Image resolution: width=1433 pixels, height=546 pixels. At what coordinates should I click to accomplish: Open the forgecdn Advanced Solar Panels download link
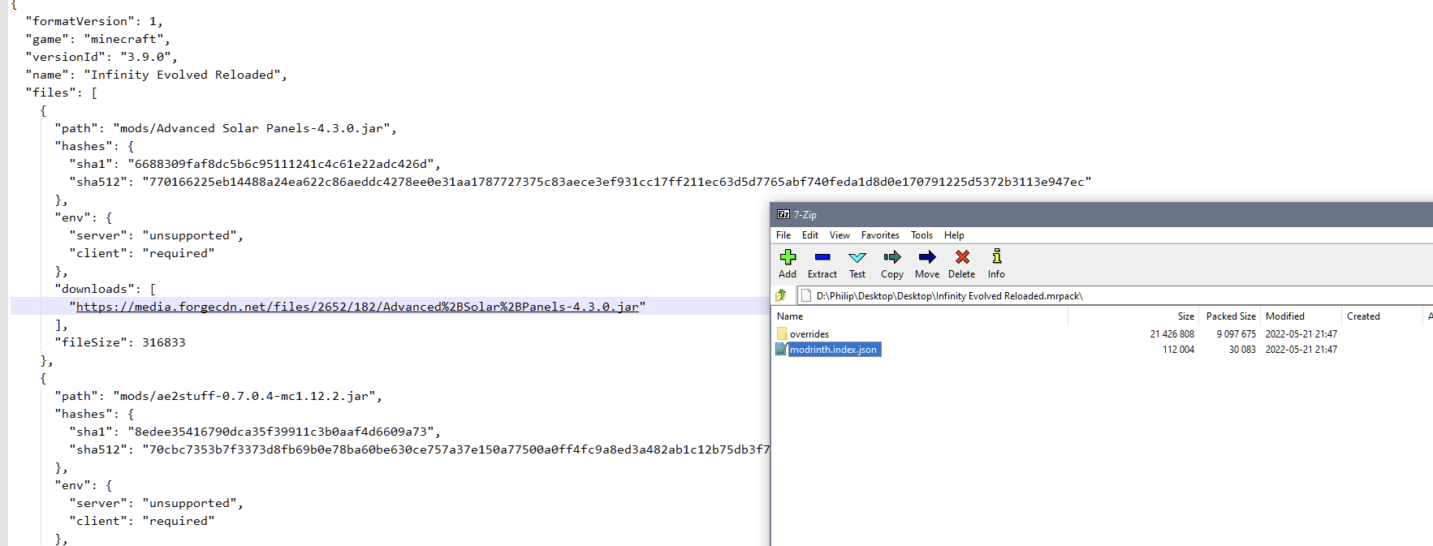pyautogui.click(x=357, y=307)
